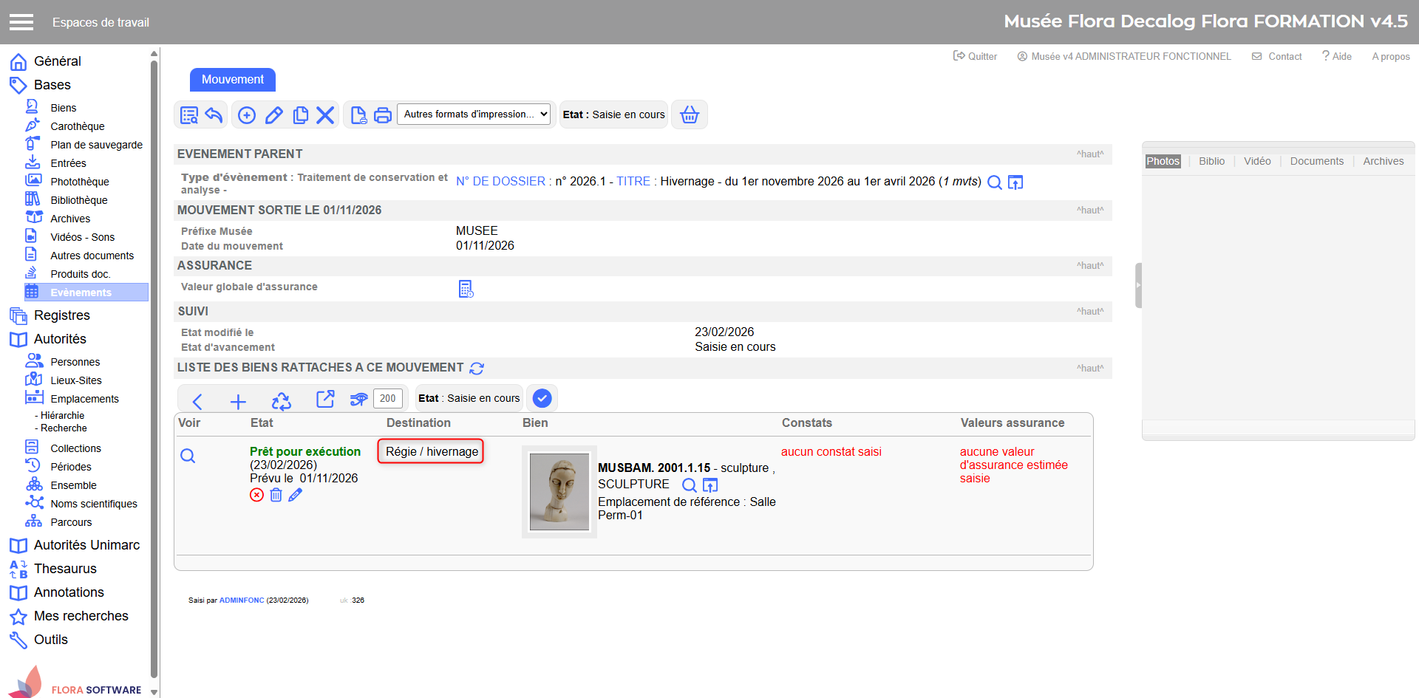1419x698 pixels.
Task: Collapse the right side panel handle
Action: 1138,285
